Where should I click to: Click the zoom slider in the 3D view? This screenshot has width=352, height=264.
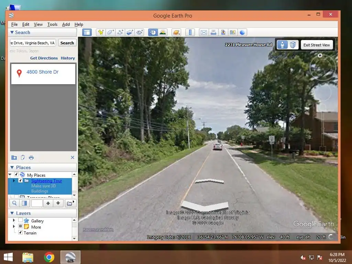click(x=322, y=128)
